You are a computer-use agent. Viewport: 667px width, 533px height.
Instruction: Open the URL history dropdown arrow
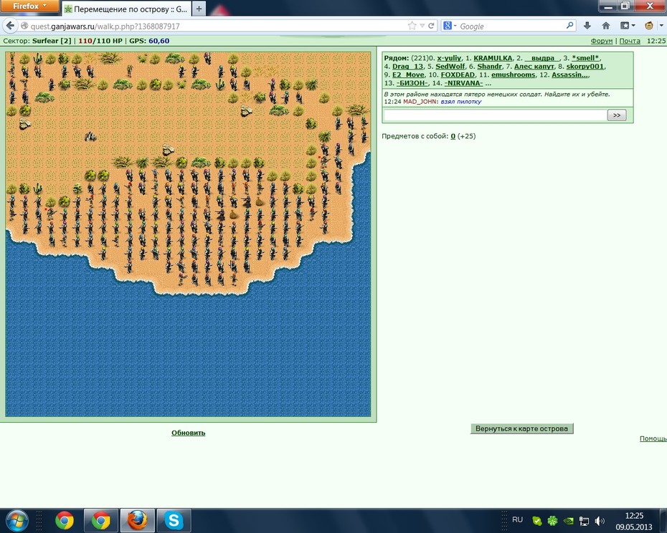click(422, 26)
